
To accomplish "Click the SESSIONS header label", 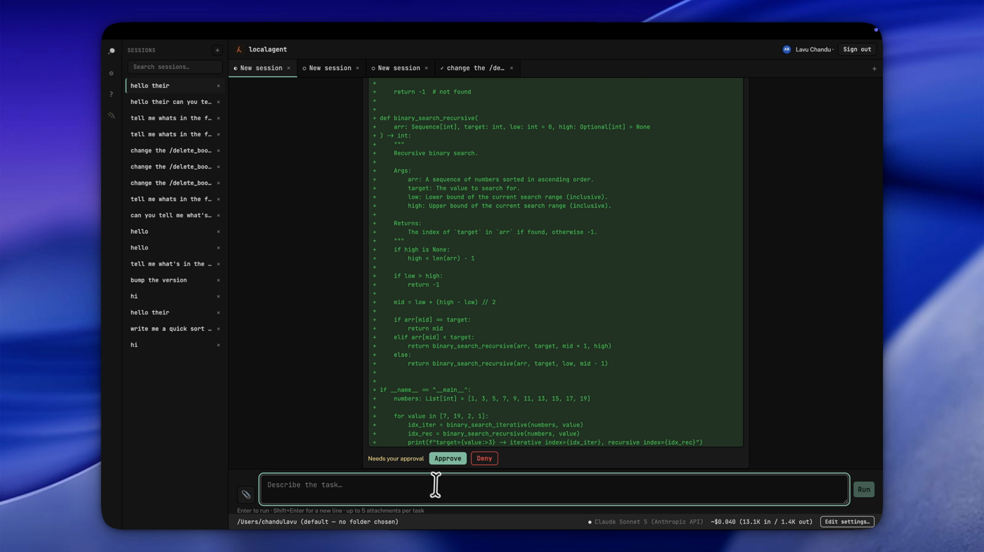I will [x=141, y=51].
